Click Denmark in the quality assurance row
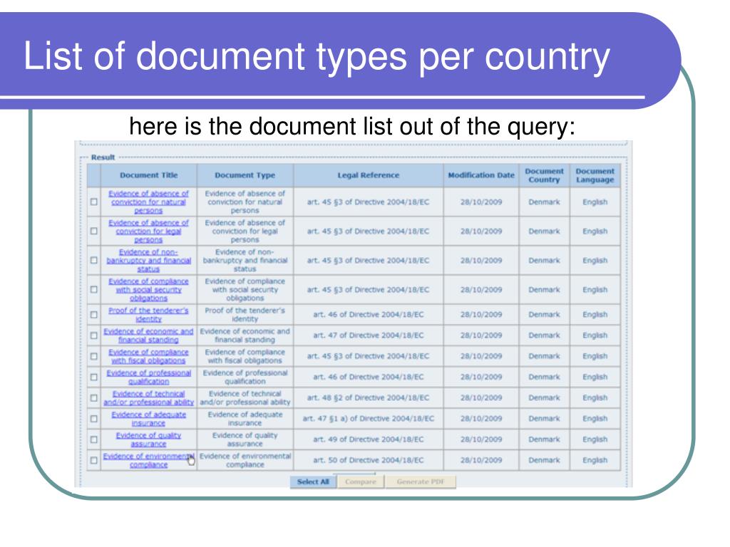 544,439
